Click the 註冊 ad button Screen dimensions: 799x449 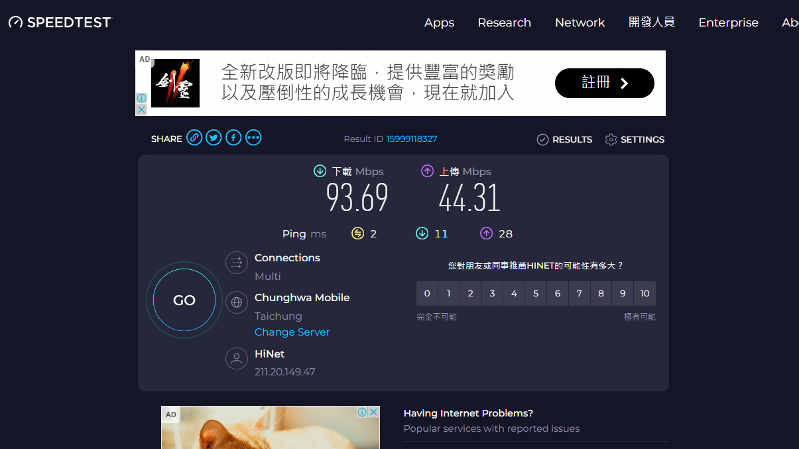[605, 83]
